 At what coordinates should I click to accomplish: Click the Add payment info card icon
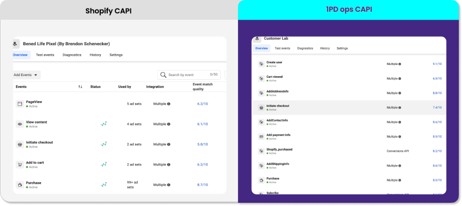click(261, 137)
